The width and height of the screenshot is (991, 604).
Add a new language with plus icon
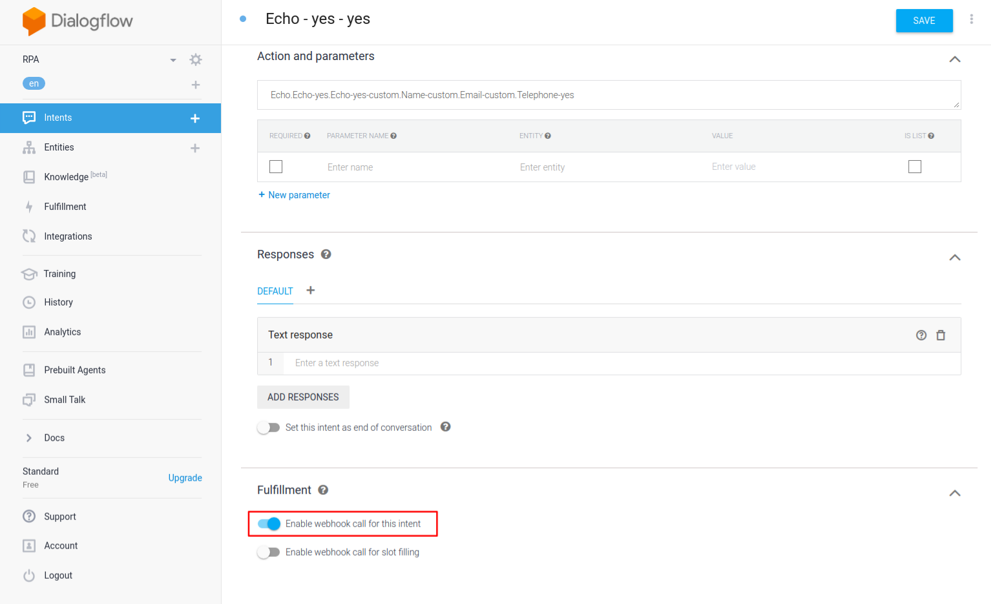point(196,85)
